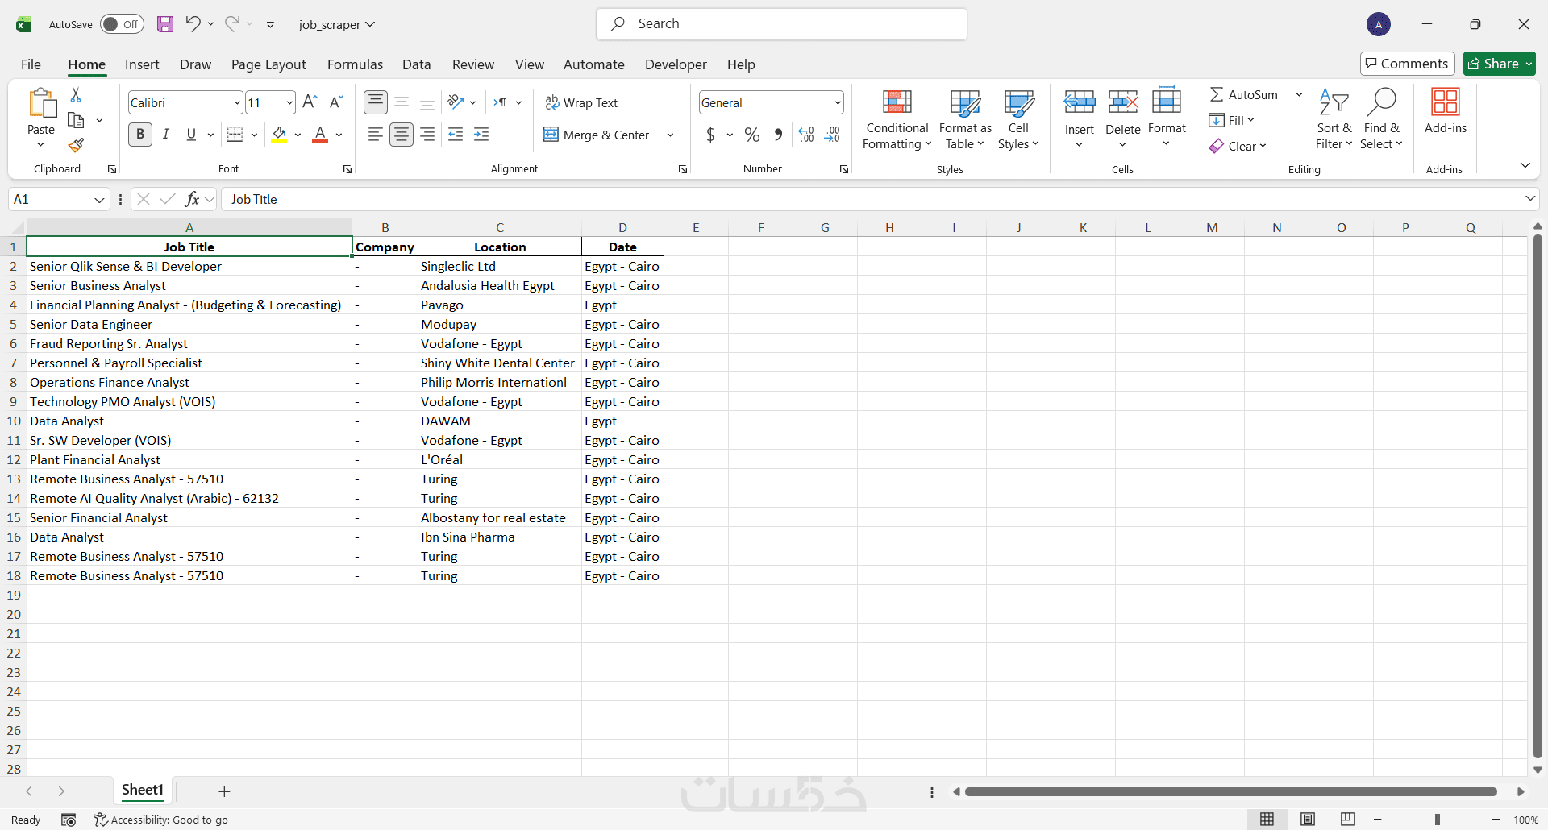Add a new sheet with plus button
The height and width of the screenshot is (830, 1548).
224,791
